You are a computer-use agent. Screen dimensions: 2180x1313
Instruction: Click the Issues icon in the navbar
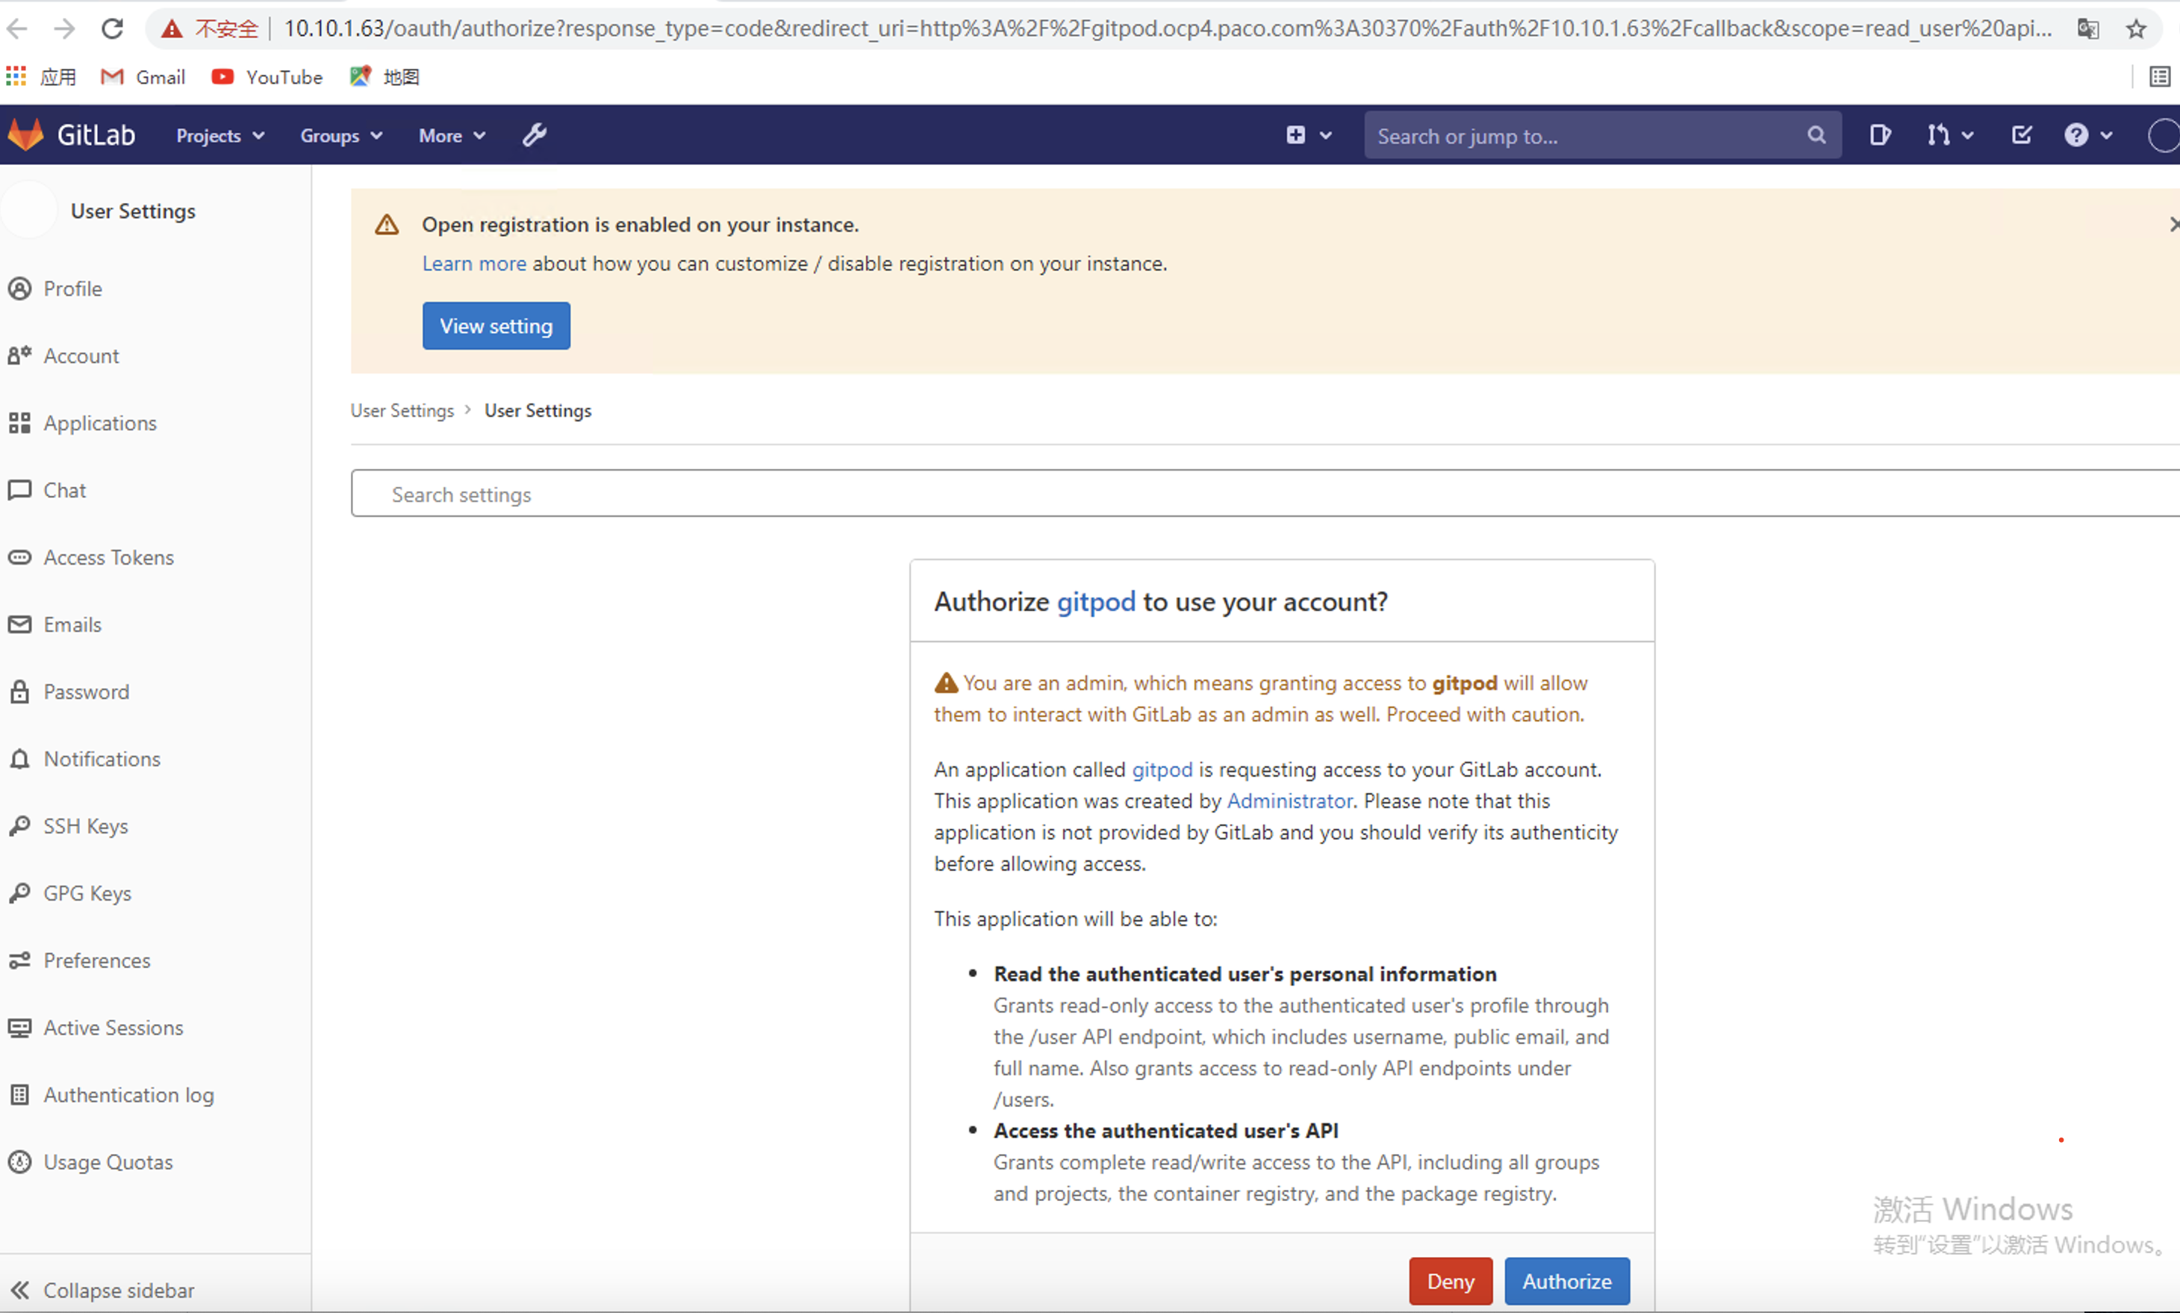pyautogui.click(x=1880, y=134)
